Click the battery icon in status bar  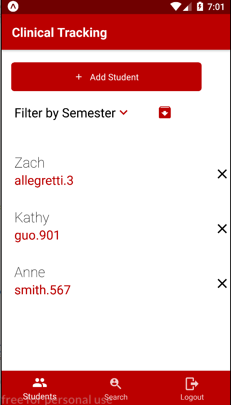tap(200, 6)
